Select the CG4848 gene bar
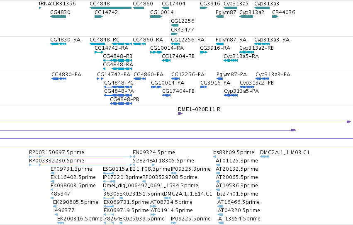 pyautogui.click(x=110, y=8)
